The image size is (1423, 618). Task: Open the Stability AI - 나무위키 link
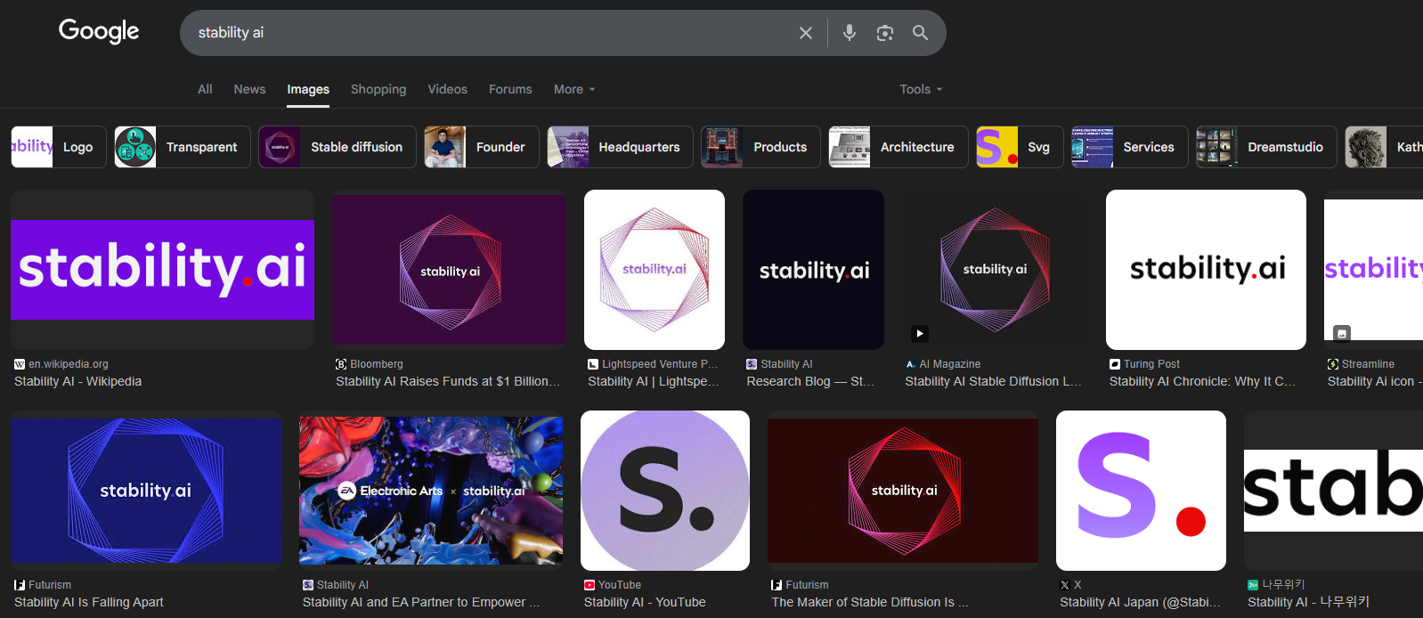(1309, 602)
